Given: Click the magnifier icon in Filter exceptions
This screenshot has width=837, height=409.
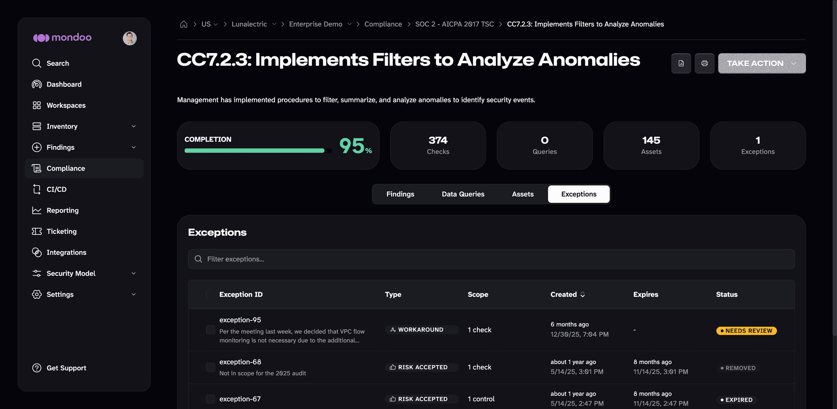Looking at the screenshot, I should (x=199, y=259).
